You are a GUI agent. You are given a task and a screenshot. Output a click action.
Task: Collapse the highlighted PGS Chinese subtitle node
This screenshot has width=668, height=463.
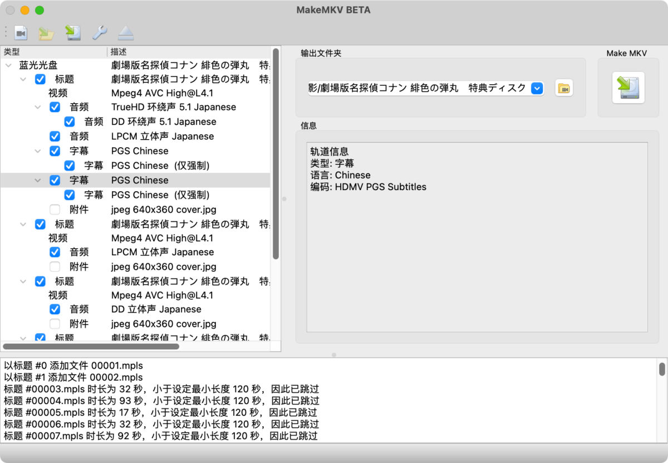coord(38,181)
